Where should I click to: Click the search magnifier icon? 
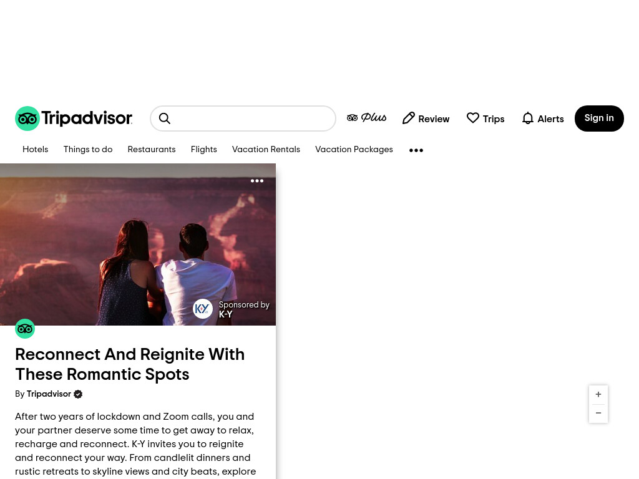(165, 119)
